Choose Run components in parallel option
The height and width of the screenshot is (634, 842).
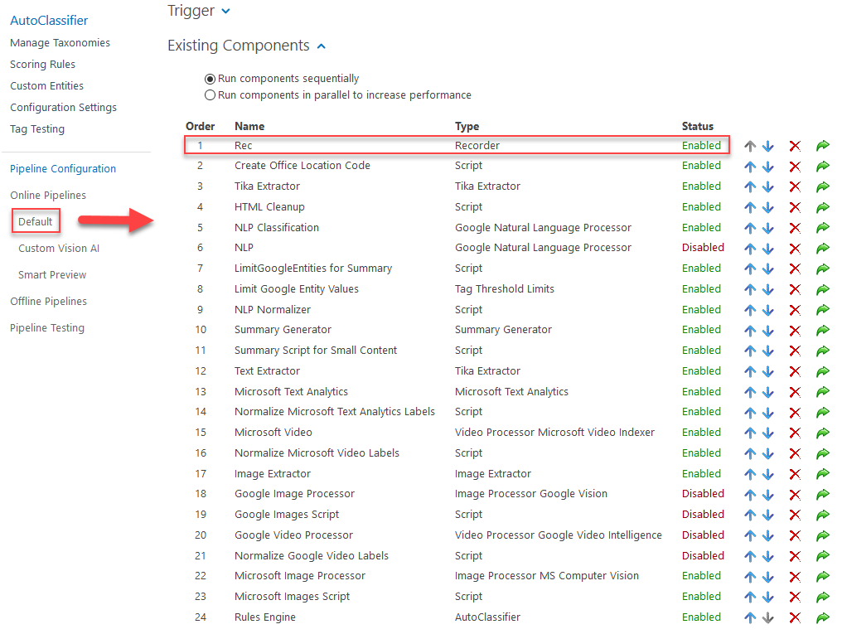tap(210, 95)
